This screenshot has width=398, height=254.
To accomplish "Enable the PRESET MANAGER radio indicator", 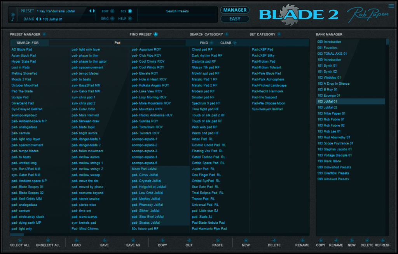I will point(44,34).
